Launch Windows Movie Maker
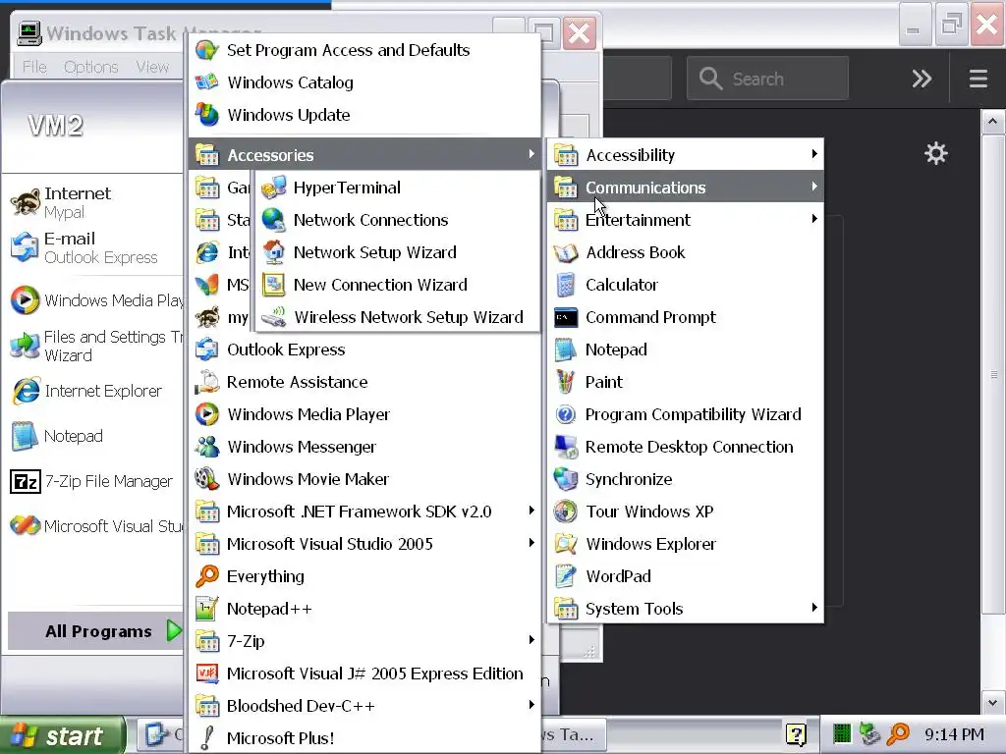Screen dimensions: 1006x754 coord(364,479)
